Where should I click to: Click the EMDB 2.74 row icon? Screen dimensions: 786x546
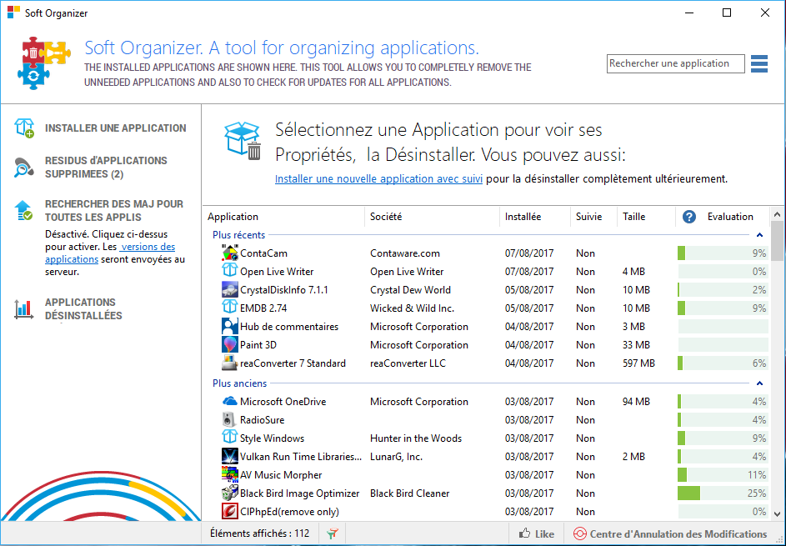(x=229, y=308)
